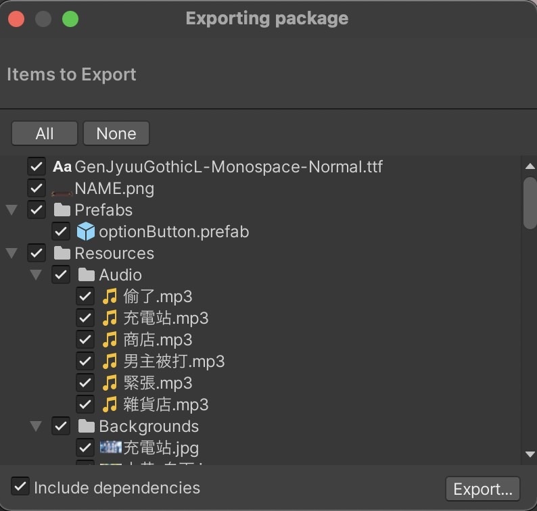Click the Audio folder icon

[x=87, y=274]
